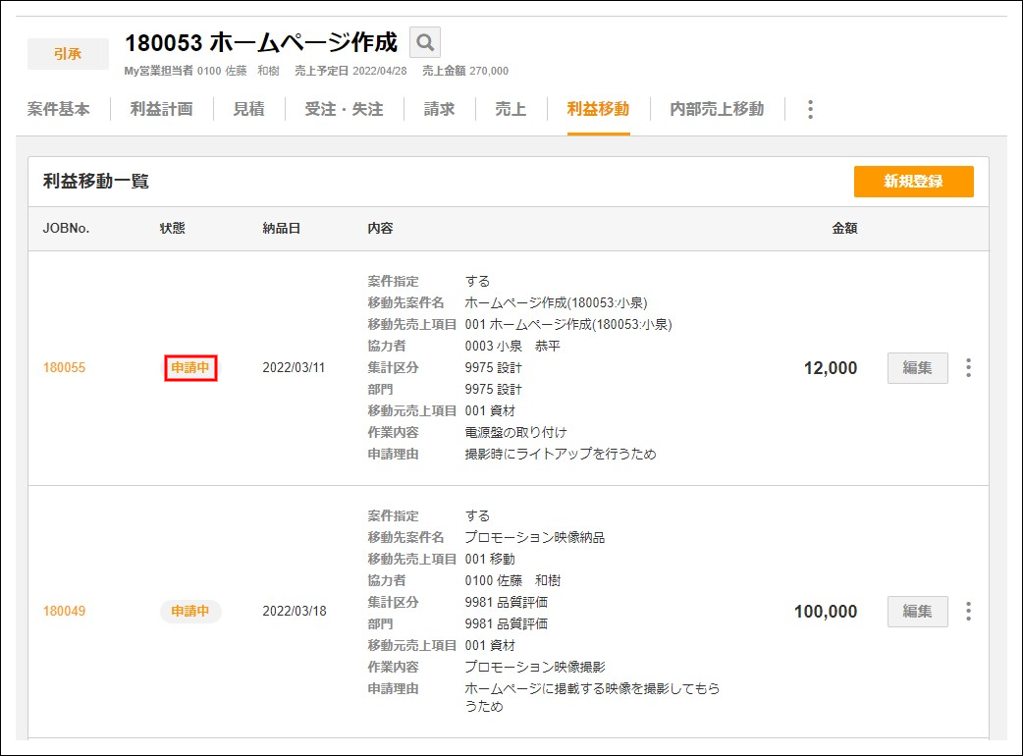Click the orange 新規登録 button
This screenshot has width=1023, height=756.
click(x=913, y=182)
